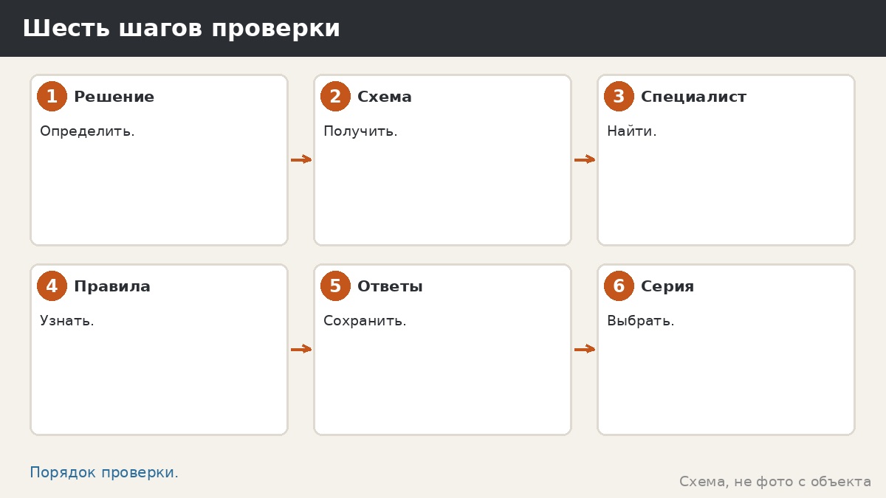This screenshot has height=498, width=886.
Task: Click the step 3 number badge
Action: pyautogui.click(x=619, y=97)
